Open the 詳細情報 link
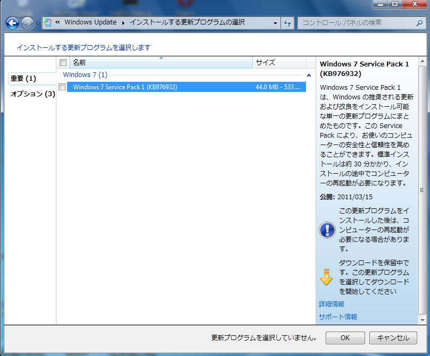The height and width of the screenshot is (356, 430). 332,304
